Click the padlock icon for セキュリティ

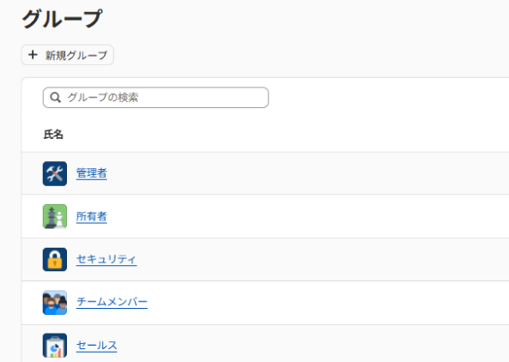55,260
